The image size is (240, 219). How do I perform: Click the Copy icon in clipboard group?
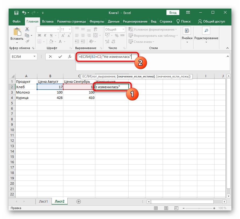27,35
